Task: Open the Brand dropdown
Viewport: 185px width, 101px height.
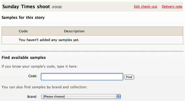Action: coord(81,97)
